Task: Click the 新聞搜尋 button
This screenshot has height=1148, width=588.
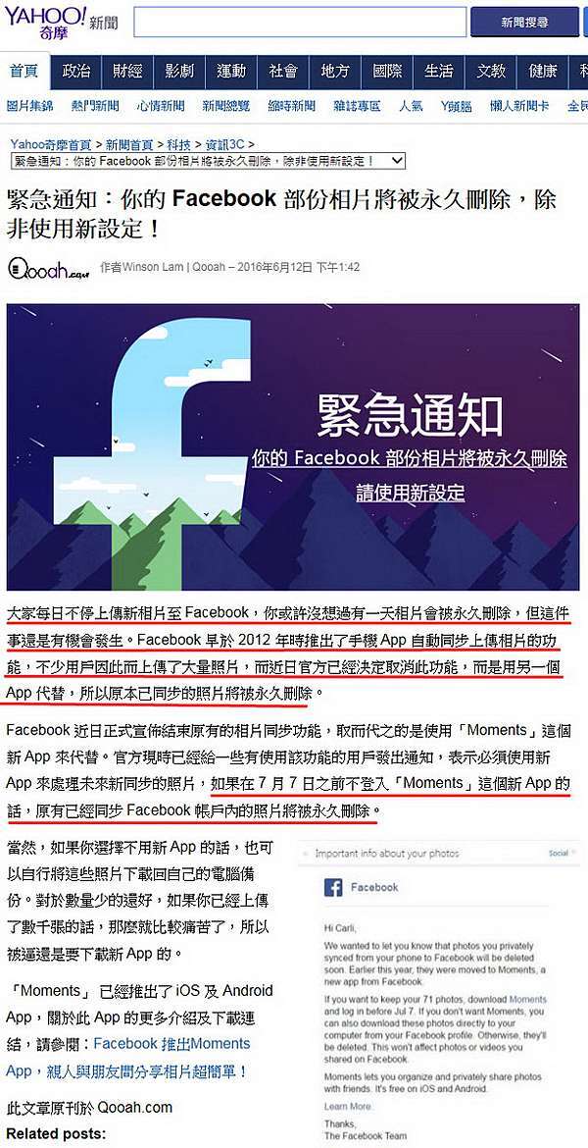Action: click(x=524, y=22)
